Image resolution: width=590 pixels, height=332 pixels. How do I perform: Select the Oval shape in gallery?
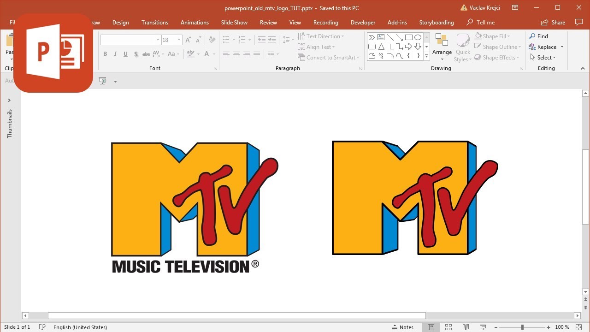(418, 37)
